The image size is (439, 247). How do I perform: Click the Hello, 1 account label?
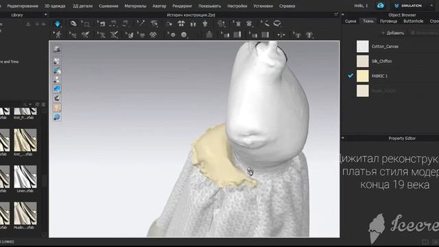361,5
